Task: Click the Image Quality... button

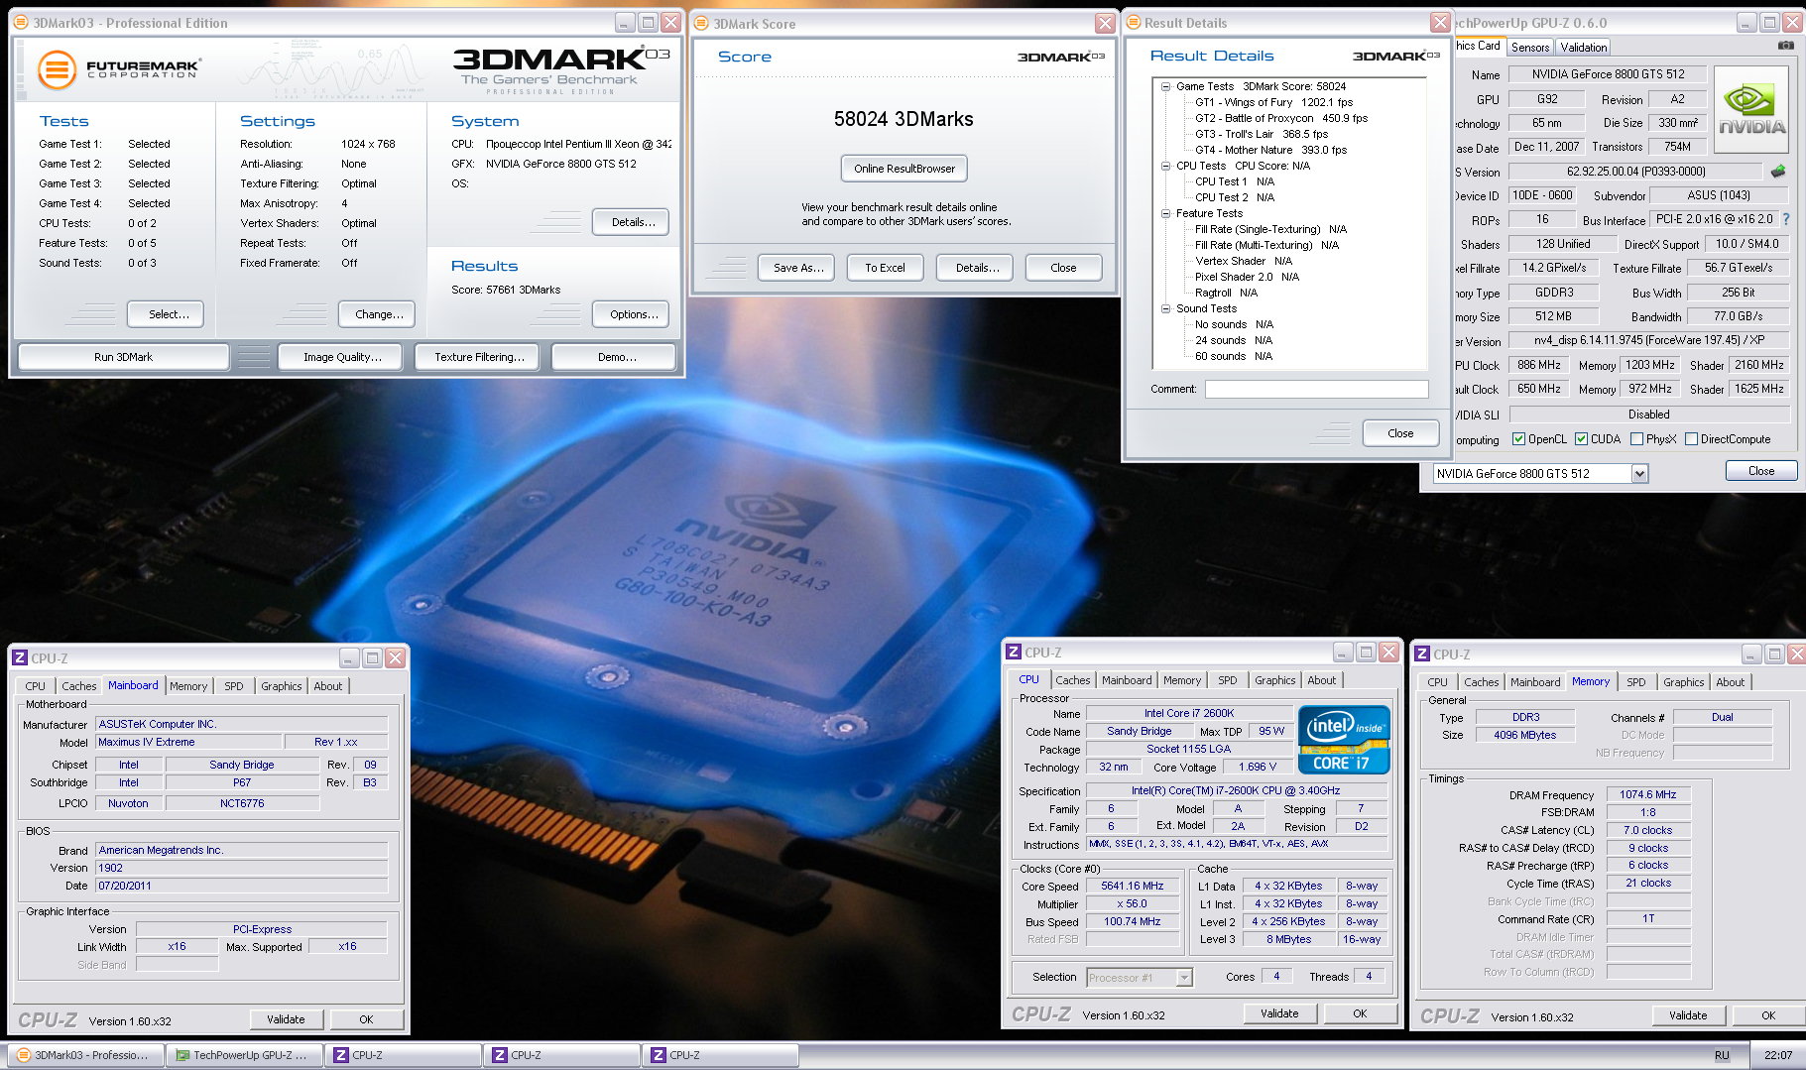Action: [342, 357]
